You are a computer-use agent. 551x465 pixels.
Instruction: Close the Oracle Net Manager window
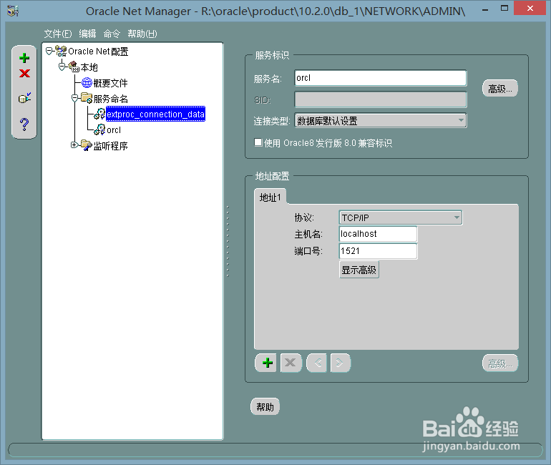(x=530, y=8)
